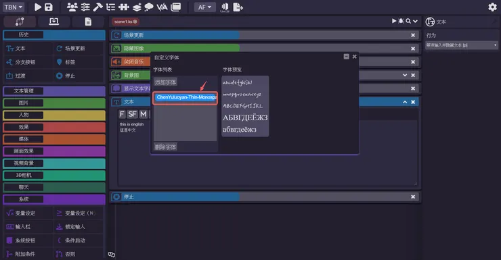Click the 添加字体 button

pyautogui.click(x=165, y=82)
